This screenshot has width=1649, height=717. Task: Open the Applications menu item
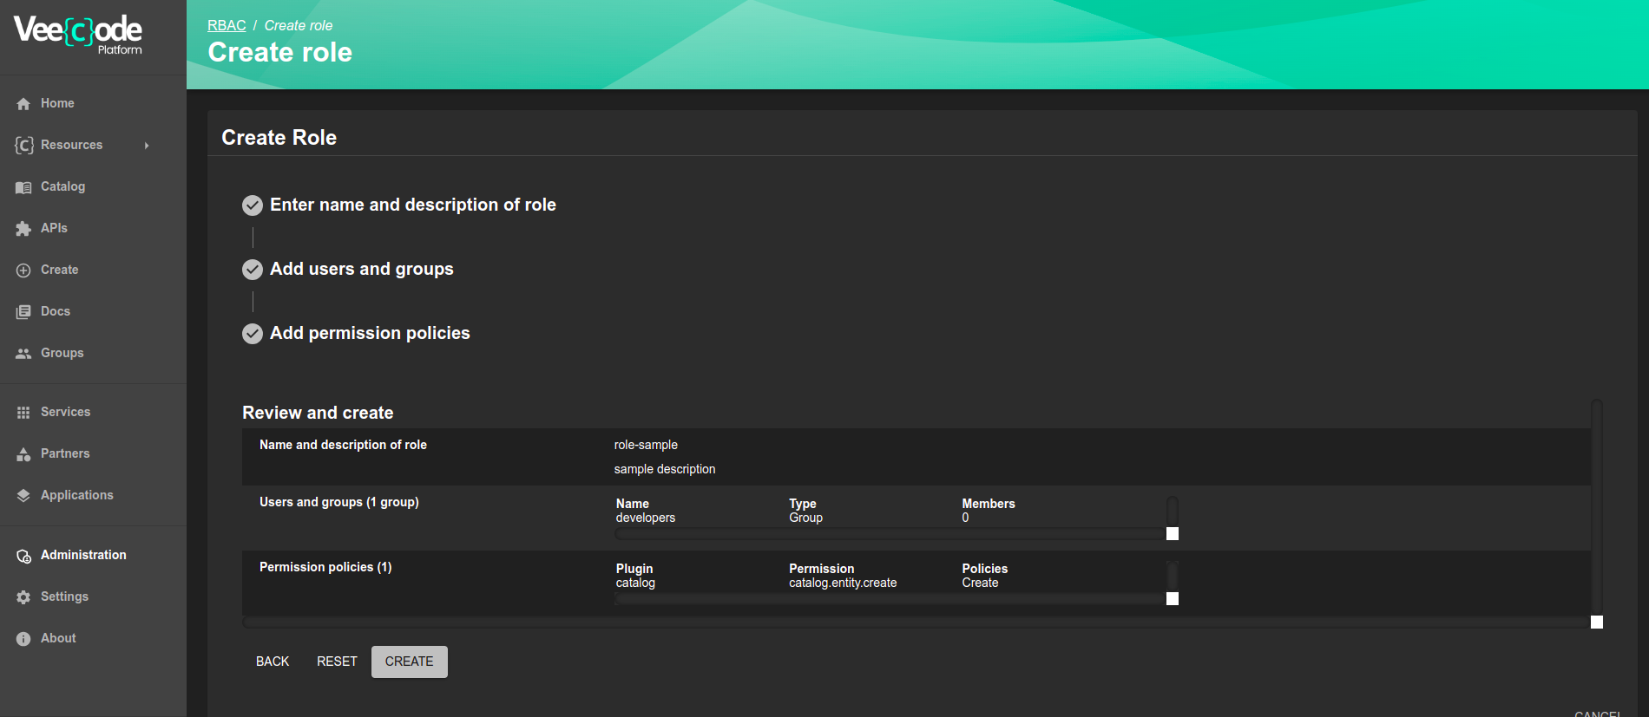click(76, 495)
